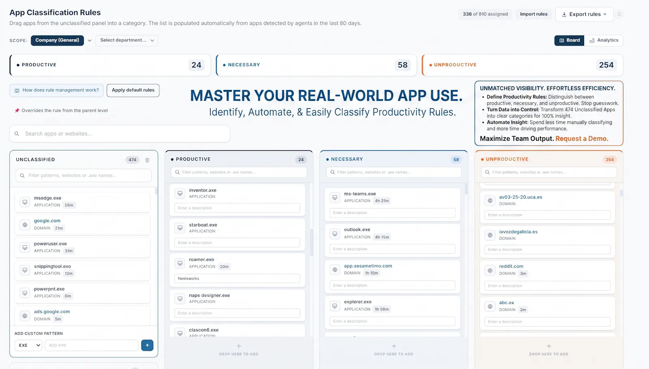This screenshot has height=369, width=649.
Task: Click the description field for reddit.com
Action: click(547, 286)
